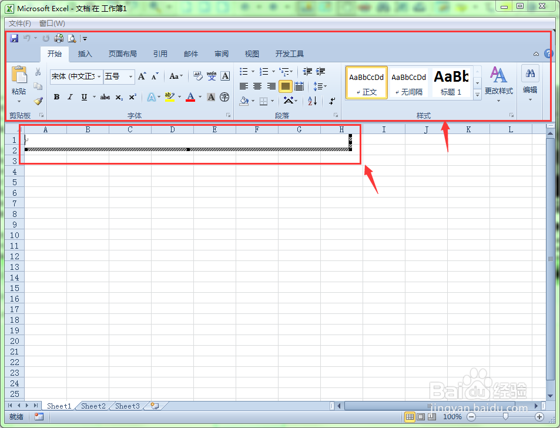560x428 pixels.
Task: Open the font color dropdown arrow
Action: pyautogui.click(x=200, y=97)
